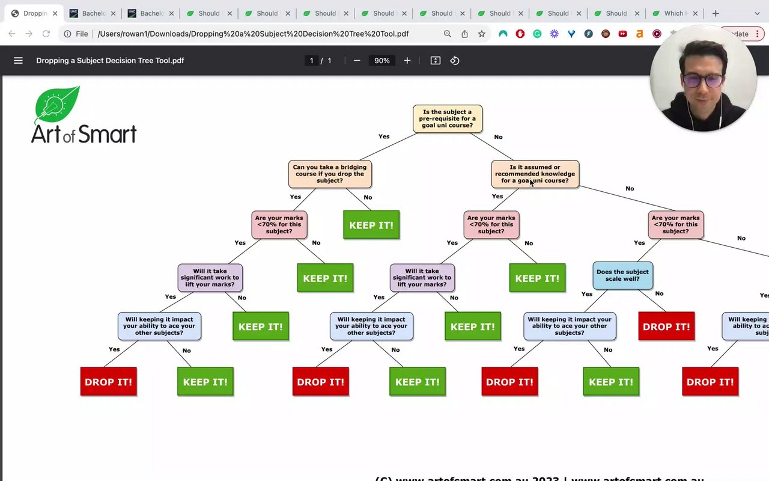Open the maroon play-circle extension icon
769x481 pixels.
coord(657,34)
